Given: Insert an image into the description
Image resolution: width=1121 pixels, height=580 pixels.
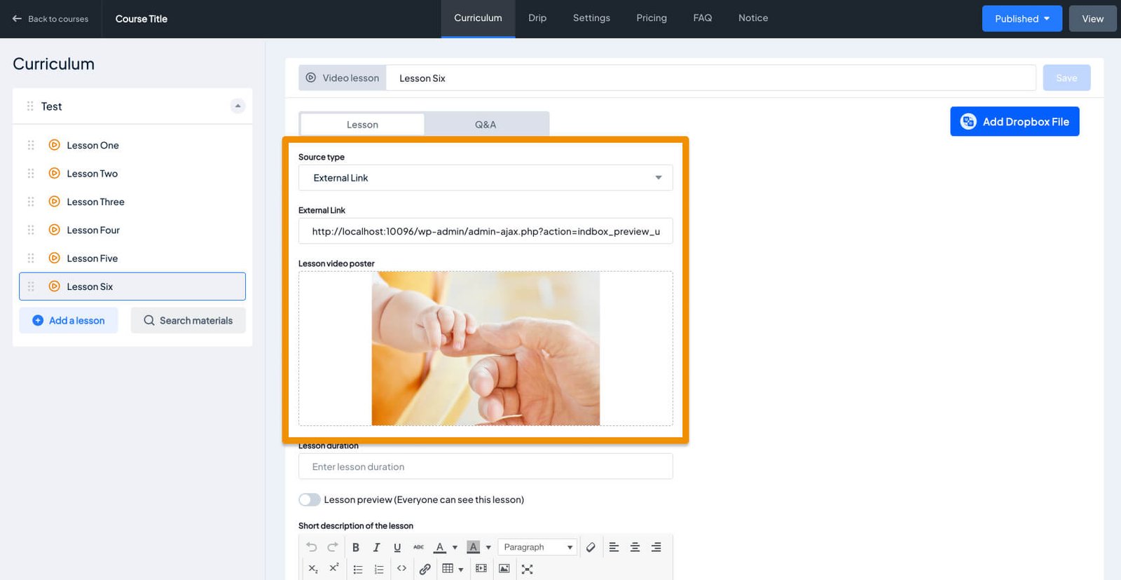Looking at the screenshot, I should [504, 569].
